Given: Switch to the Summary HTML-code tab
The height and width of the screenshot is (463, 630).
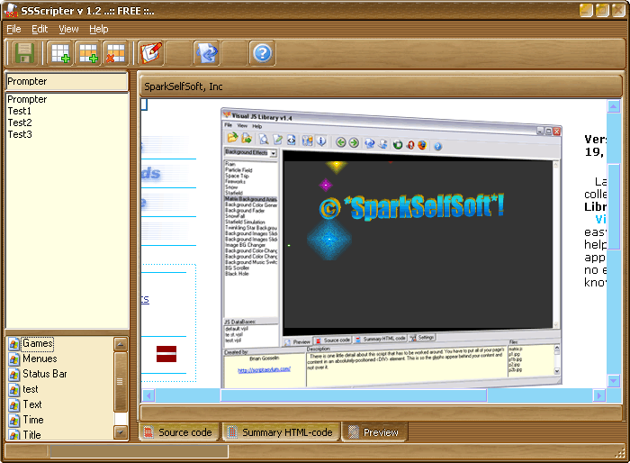Looking at the screenshot, I should pyautogui.click(x=281, y=432).
